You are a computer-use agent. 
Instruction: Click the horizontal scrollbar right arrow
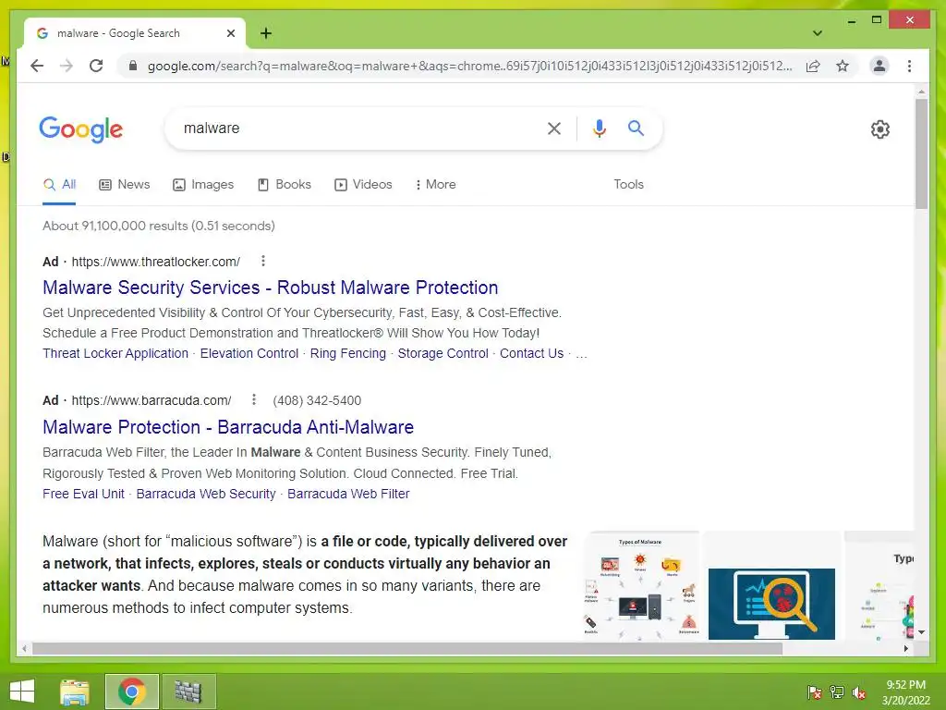click(x=905, y=648)
